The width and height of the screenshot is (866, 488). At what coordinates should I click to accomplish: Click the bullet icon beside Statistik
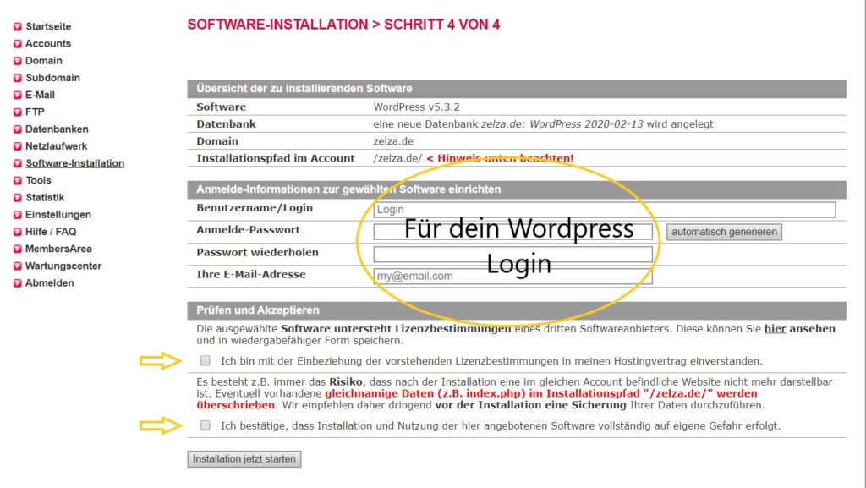[x=18, y=198]
